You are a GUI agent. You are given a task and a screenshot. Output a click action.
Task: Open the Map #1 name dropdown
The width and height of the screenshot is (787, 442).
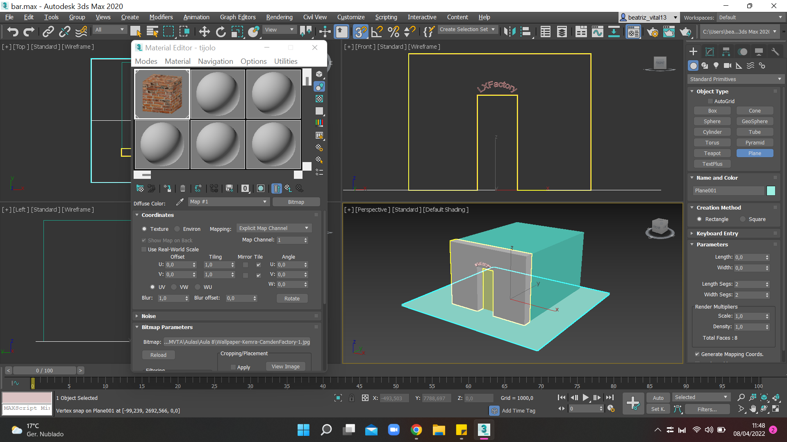228,202
